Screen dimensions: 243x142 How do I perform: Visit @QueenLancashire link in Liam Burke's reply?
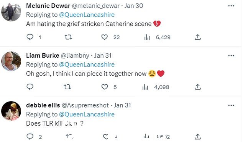87,65
